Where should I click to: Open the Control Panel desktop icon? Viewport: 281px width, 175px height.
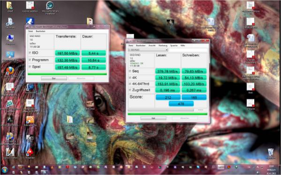click(x=10, y=55)
